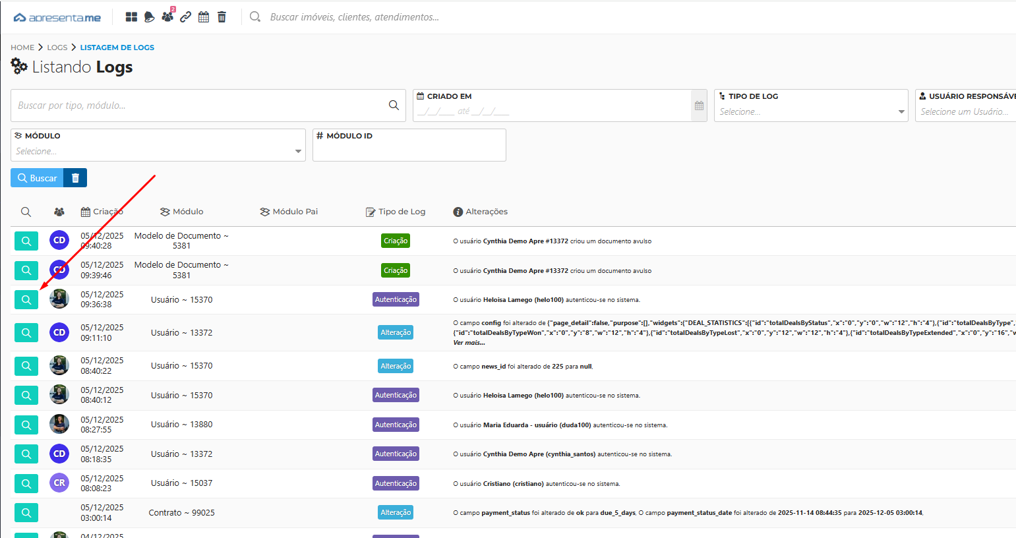
Task: View details of 09:36:38 Heloisa authentication log
Action: pyautogui.click(x=26, y=300)
